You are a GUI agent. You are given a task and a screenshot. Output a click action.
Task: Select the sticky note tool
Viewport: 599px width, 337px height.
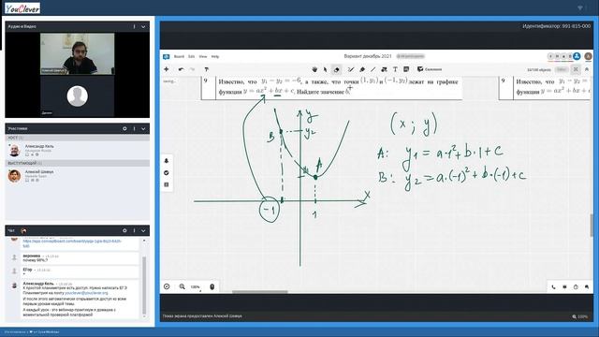pyautogui.click(x=406, y=69)
